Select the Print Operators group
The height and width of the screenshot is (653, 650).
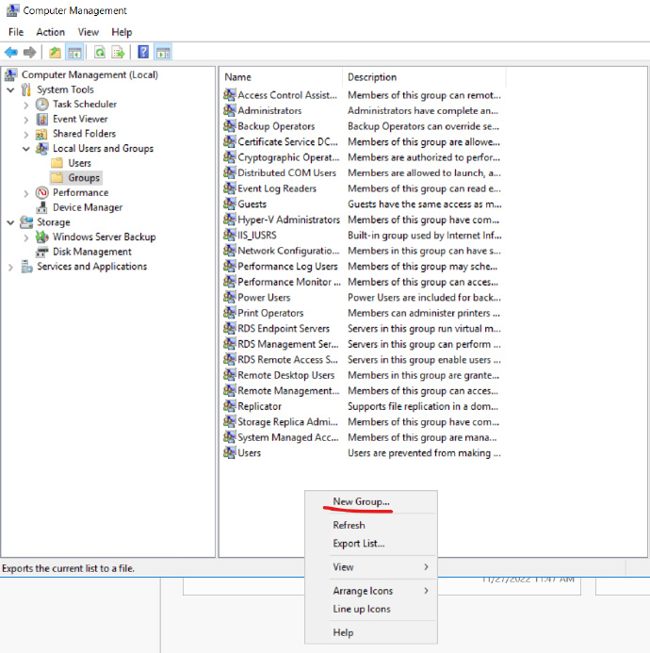tap(270, 313)
